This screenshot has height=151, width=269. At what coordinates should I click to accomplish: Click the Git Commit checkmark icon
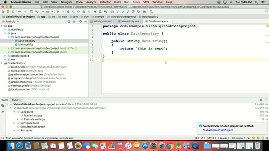[x=123, y=12]
